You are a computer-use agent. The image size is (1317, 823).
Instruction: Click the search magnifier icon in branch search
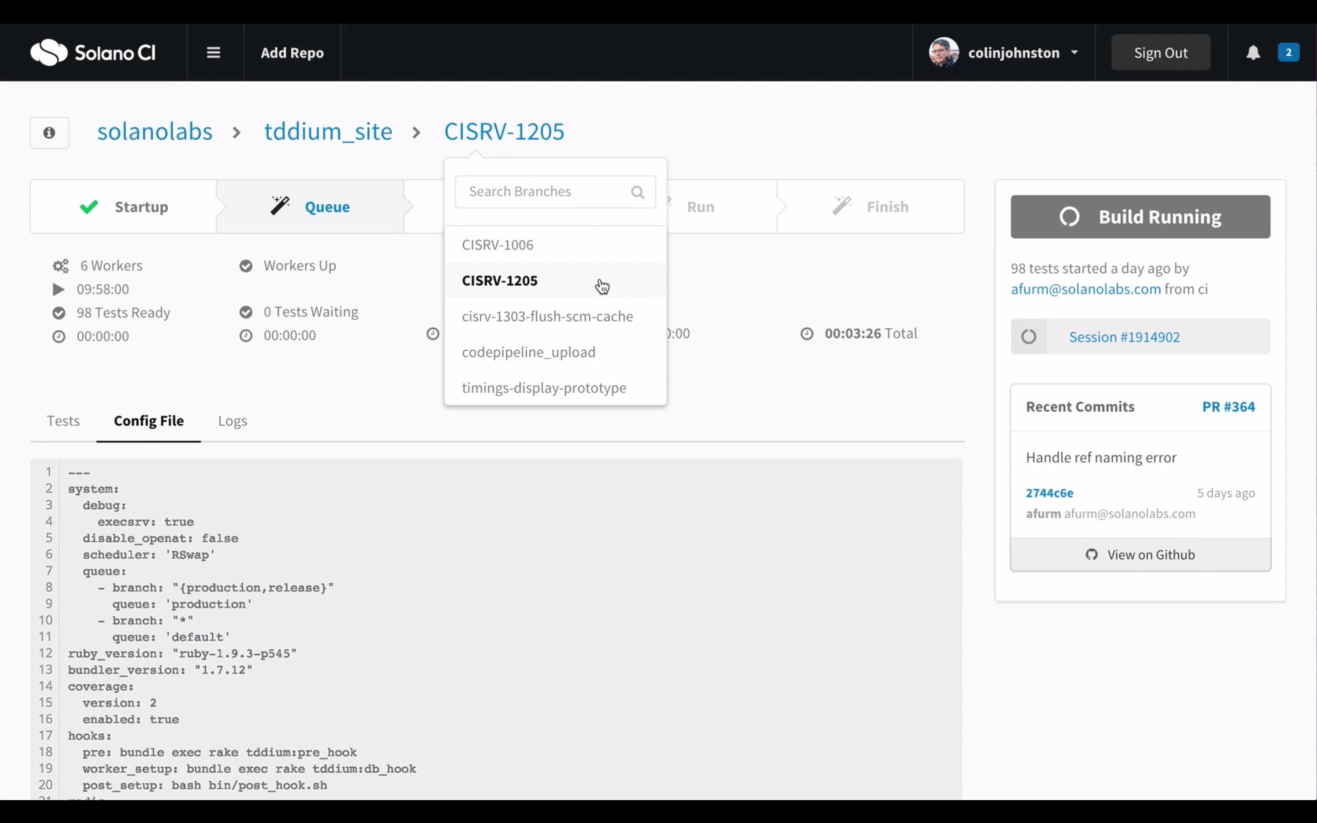637,192
